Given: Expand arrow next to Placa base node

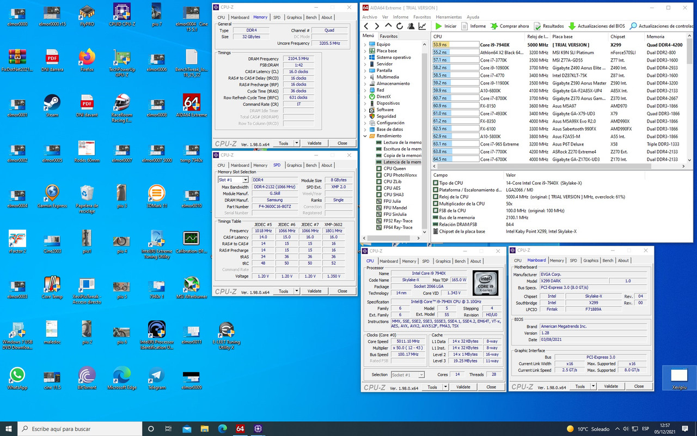Looking at the screenshot, I should pyautogui.click(x=365, y=51).
